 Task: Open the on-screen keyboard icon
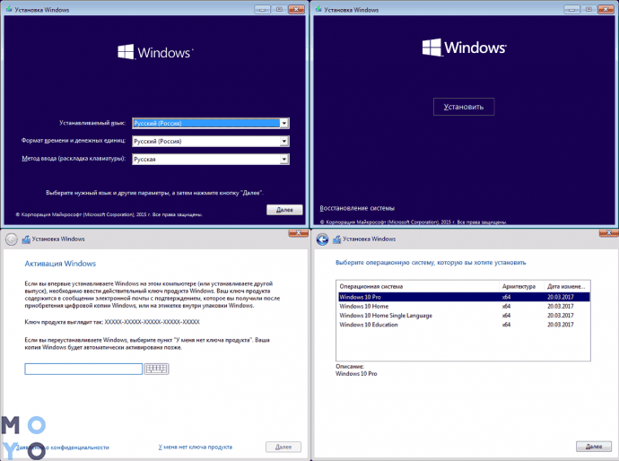156,369
